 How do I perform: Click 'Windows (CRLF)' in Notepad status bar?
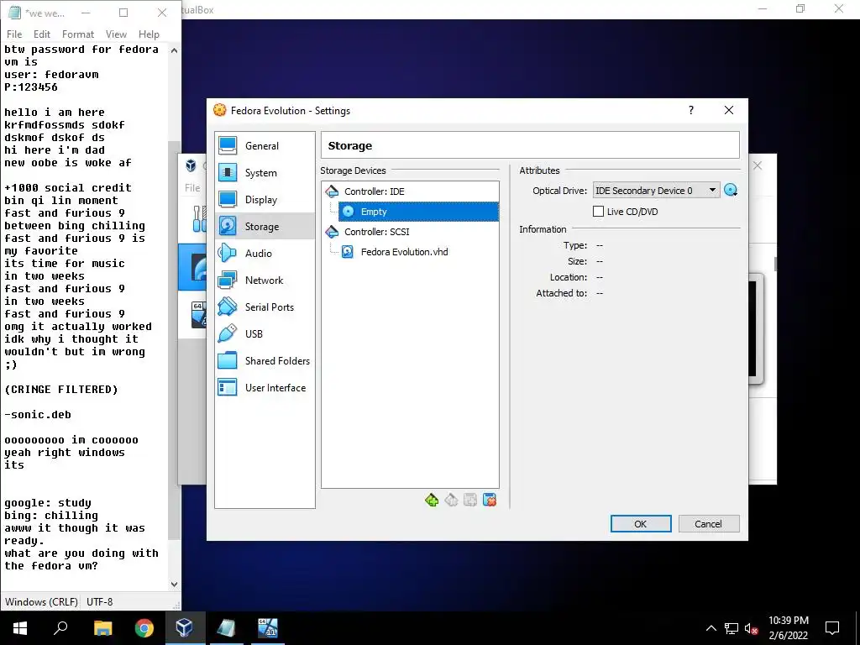pos(41,601)
